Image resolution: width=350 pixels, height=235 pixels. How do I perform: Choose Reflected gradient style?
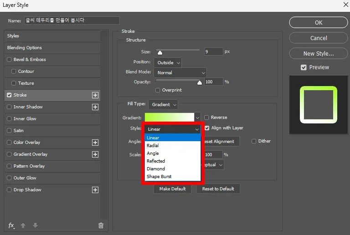point(173,161)
